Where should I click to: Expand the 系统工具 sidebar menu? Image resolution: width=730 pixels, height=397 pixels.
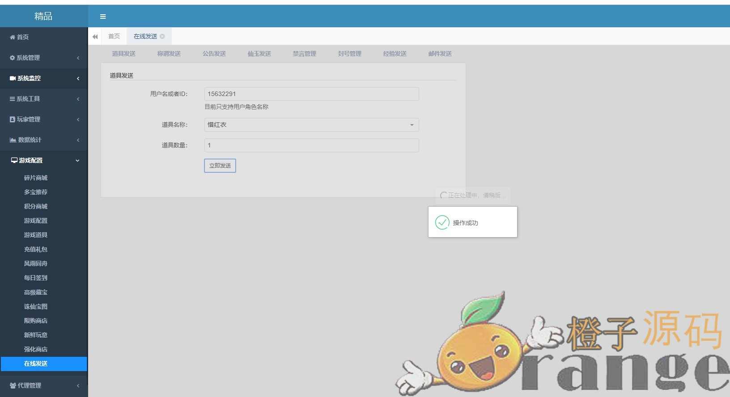point(44,99)
